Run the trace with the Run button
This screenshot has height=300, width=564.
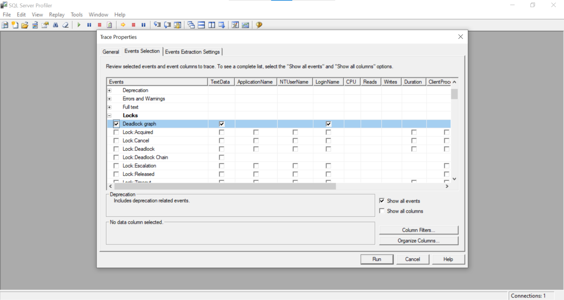[x=377, y=259]
